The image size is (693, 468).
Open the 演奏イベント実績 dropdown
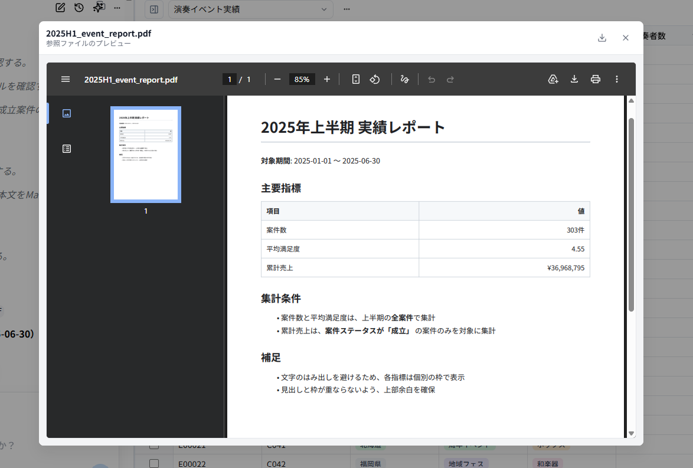click(x=251, y=9)
